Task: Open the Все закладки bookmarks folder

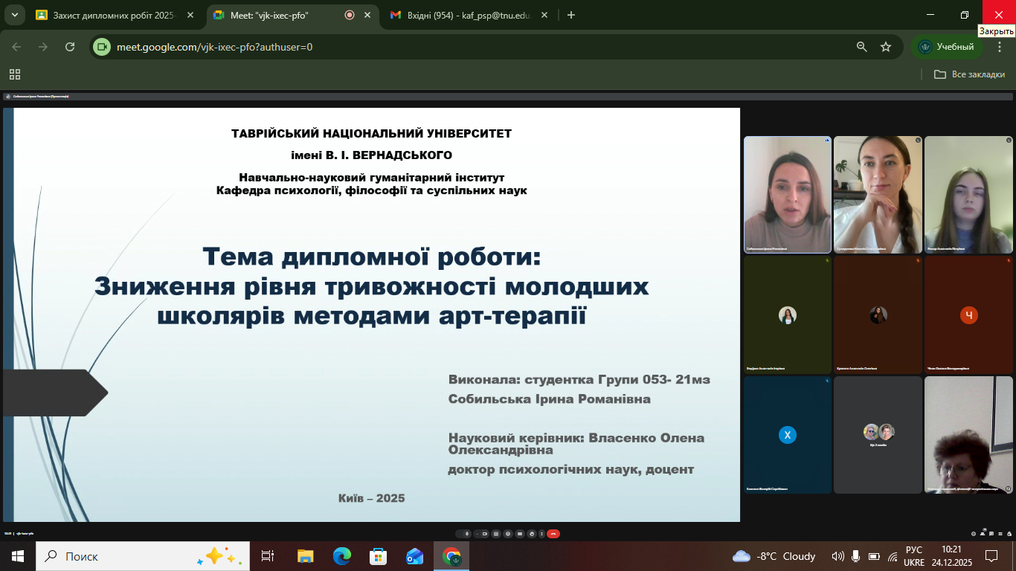Action: [x=970, y=74]
